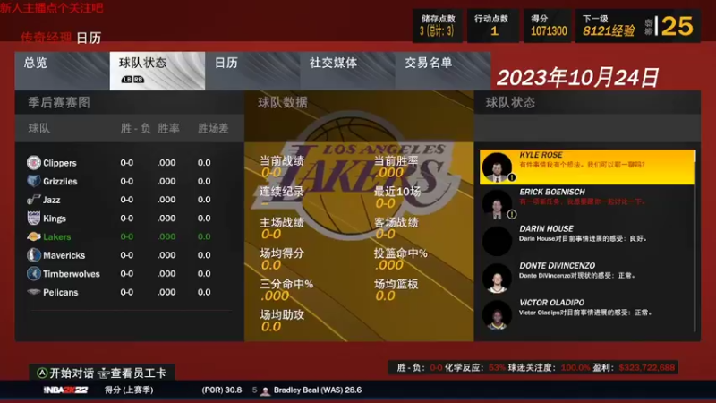The width and height of the screenshot is (716, 403).
Task: Click the Pelicans team logo icon
Action: [33, 292]
